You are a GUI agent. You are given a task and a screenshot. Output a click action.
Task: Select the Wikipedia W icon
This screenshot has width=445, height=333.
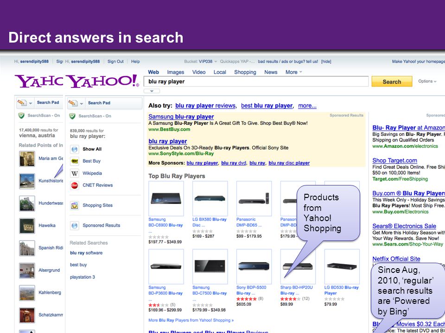tap(74, 173)
